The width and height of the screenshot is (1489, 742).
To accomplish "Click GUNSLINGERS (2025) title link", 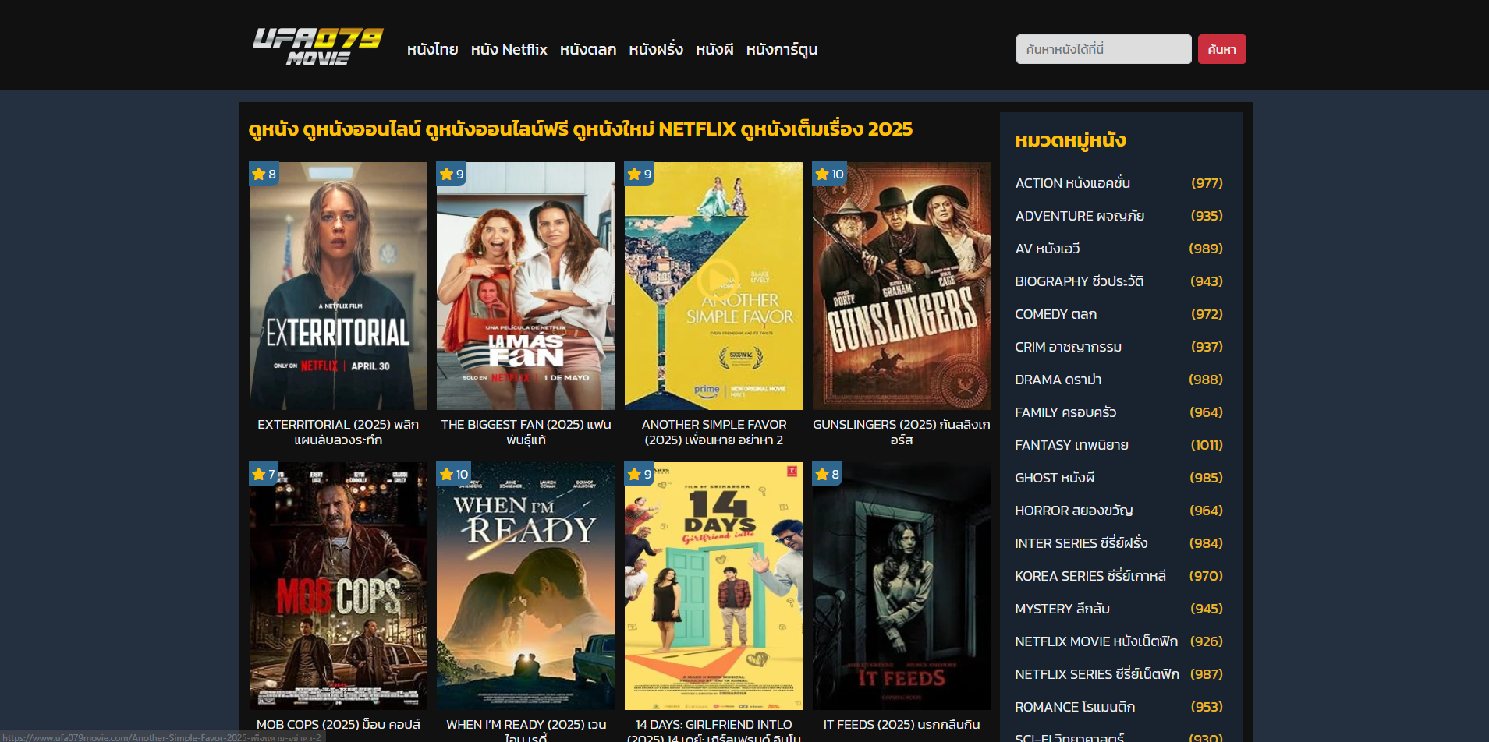I will pyautogui.click(x=902, y=432).
